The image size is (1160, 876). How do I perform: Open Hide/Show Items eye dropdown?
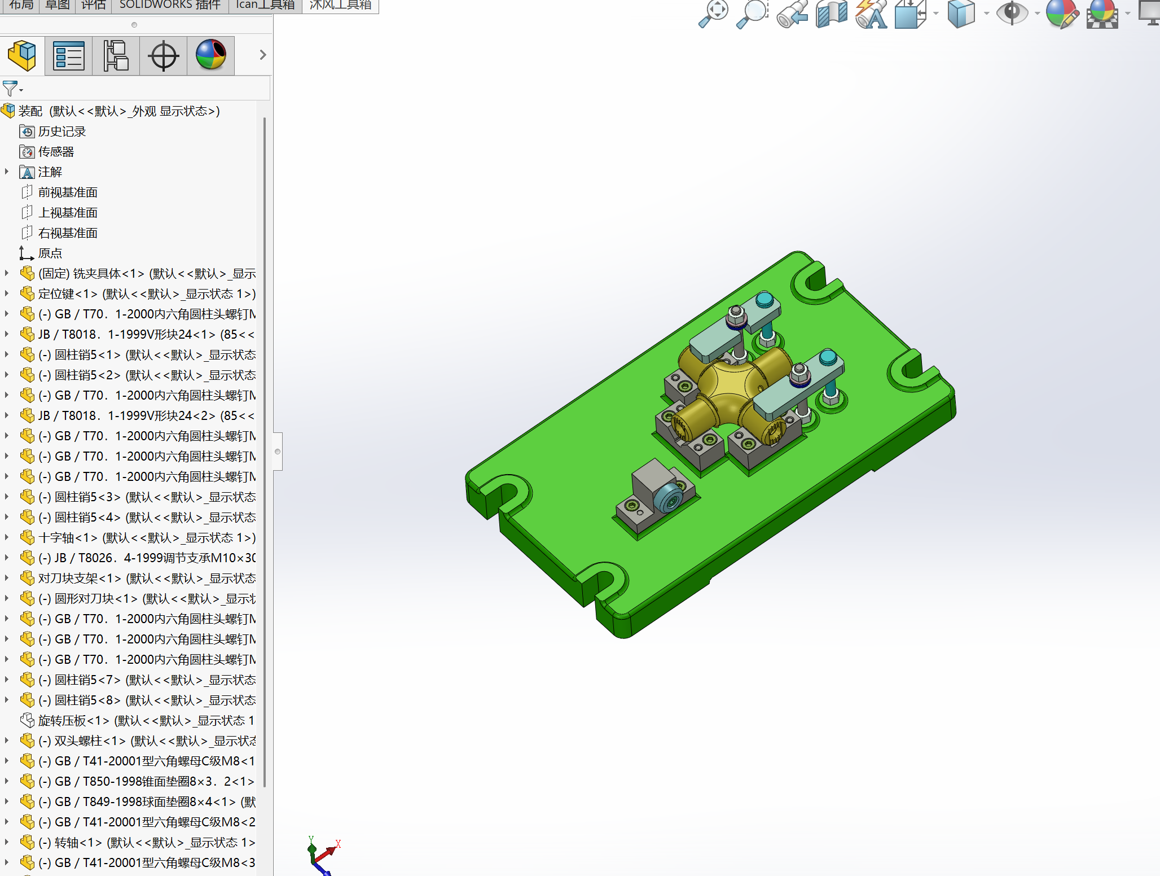pos(1038,14)
